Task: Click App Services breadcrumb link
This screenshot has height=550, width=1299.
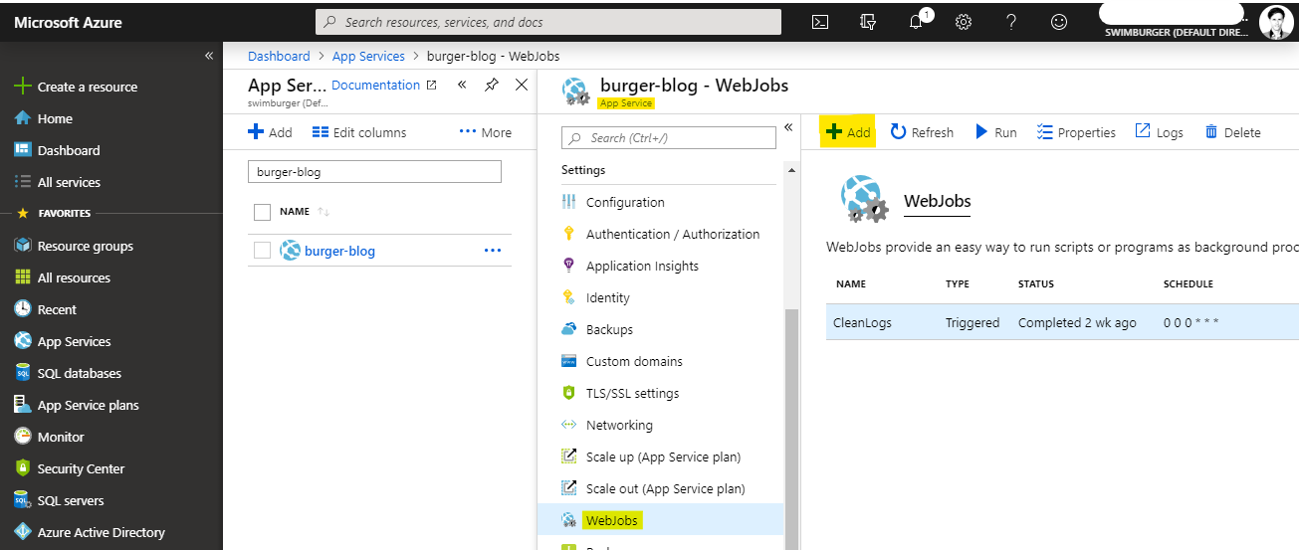Action: [x=368, y=56]
